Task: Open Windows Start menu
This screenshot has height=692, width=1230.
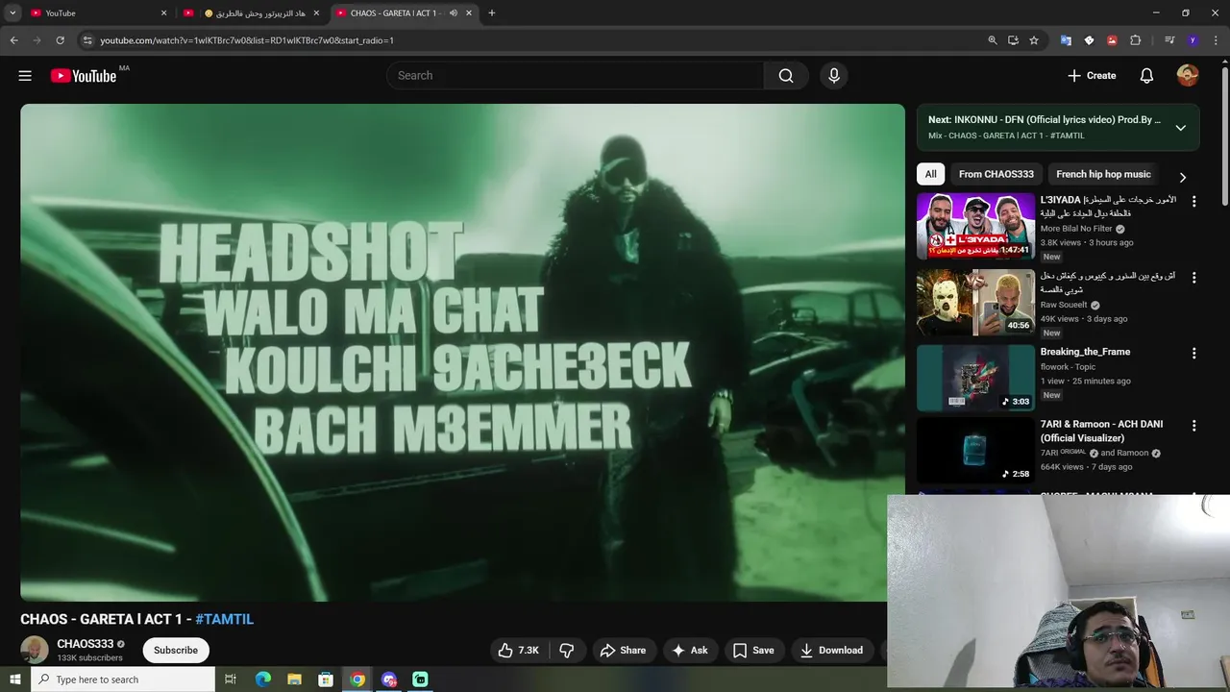Action: point(15,680)
